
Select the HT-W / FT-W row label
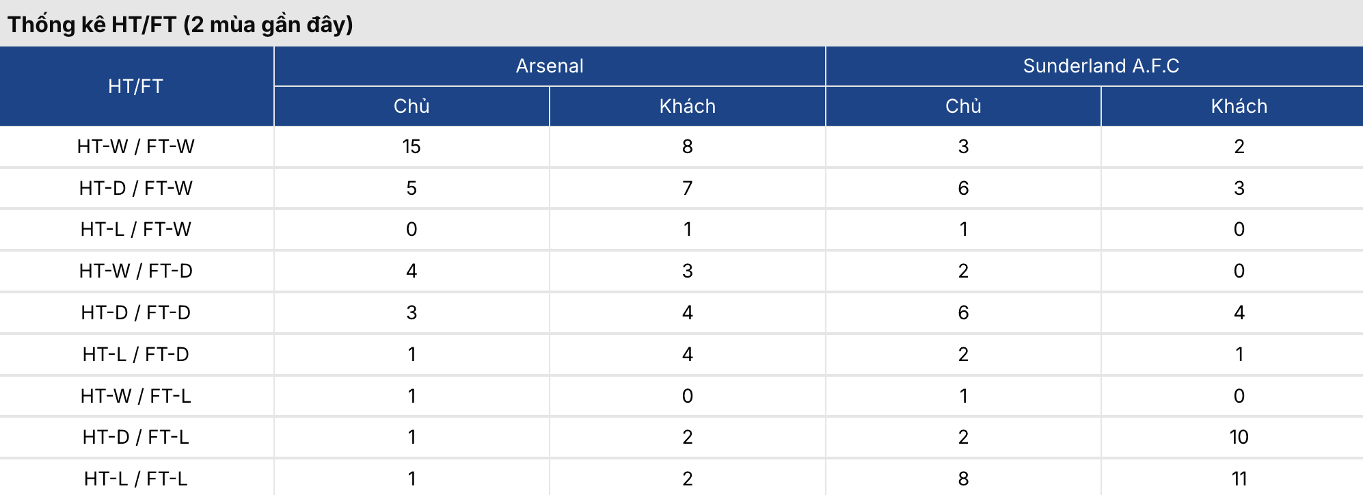136,146
